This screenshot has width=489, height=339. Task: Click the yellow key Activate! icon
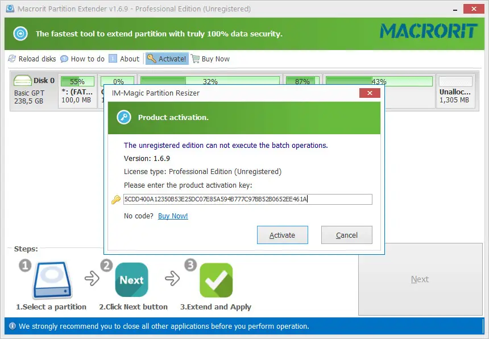151,59
